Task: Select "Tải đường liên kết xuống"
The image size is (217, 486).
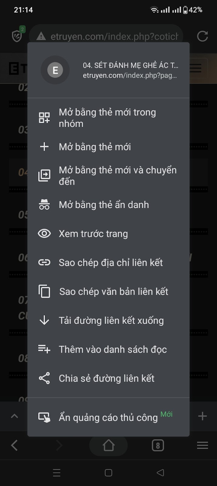Action: [x=111, y=320]
